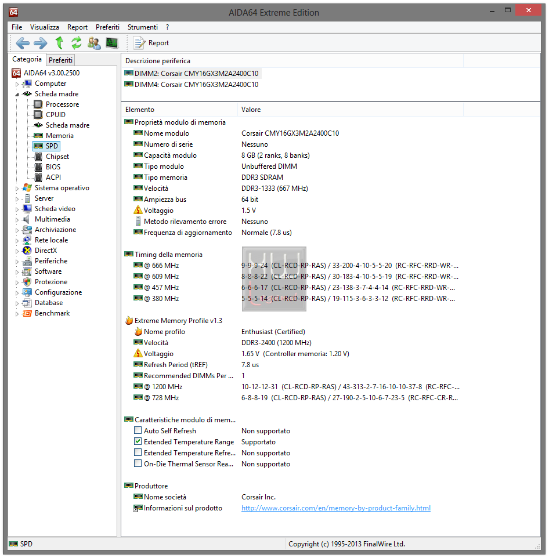Toggle Auto Self Refresh checkbox
Screen dimensions: 549x558
tap(138, 430)
